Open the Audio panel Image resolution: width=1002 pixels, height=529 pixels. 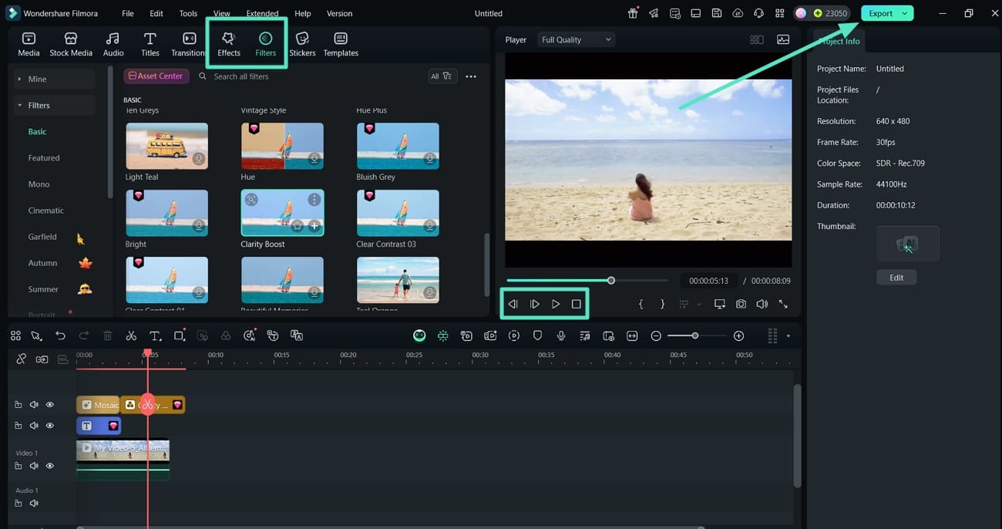(113, 44)
